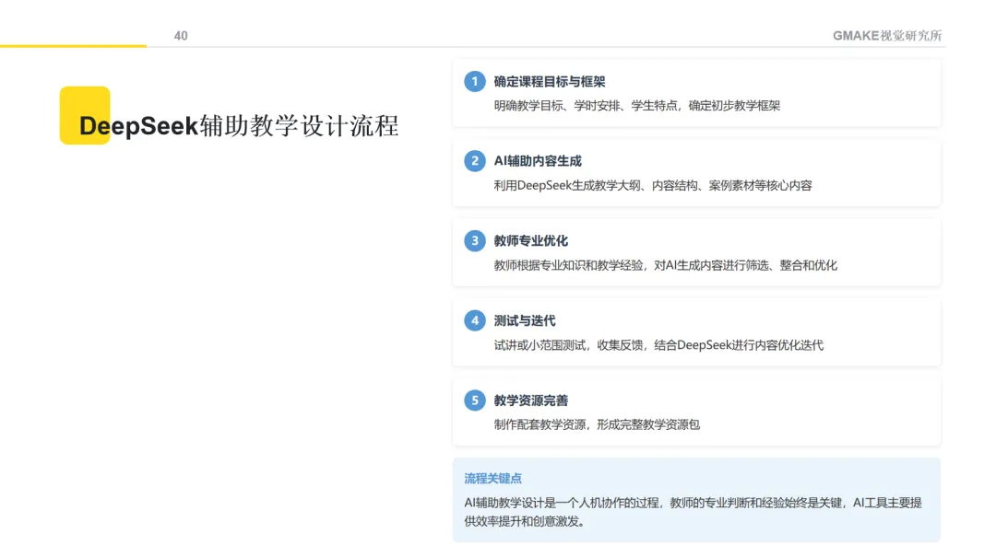
Task: Click the description 教师根据专业知识和教学经验
Action: 665,265
